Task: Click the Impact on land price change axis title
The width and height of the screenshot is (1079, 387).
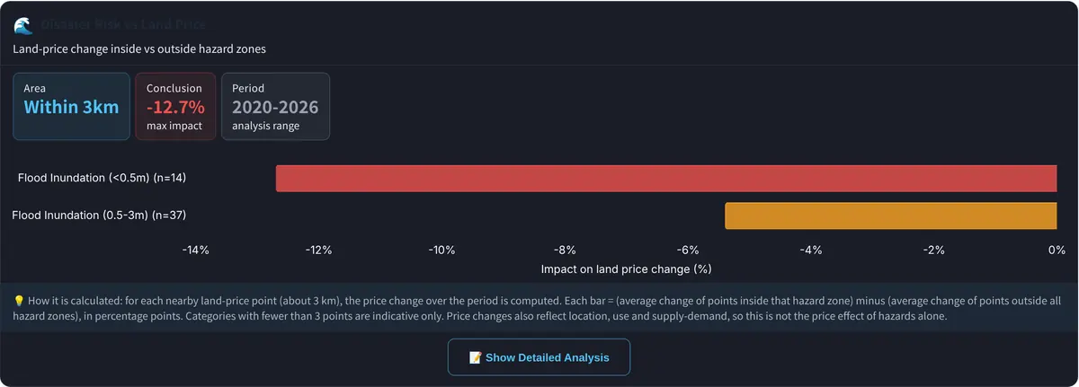Action: click(627, 268)
